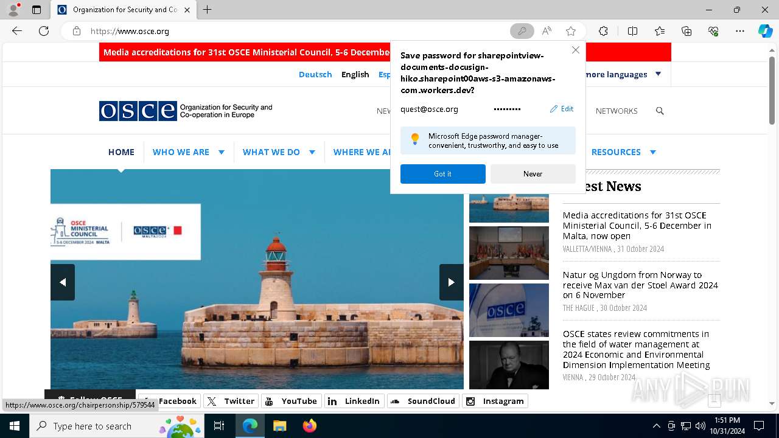Open the tab actions menu icon

[37, 10]
